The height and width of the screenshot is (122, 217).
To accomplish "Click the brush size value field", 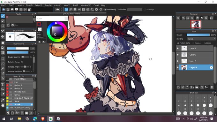I will (x=33, y=49).
